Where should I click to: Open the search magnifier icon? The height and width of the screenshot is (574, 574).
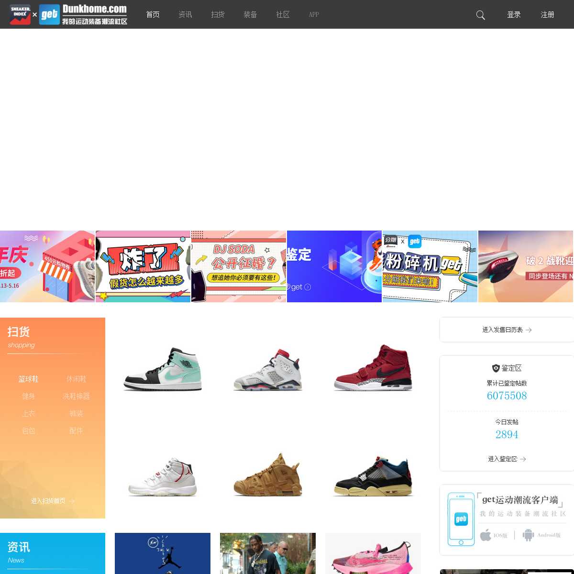481,15
